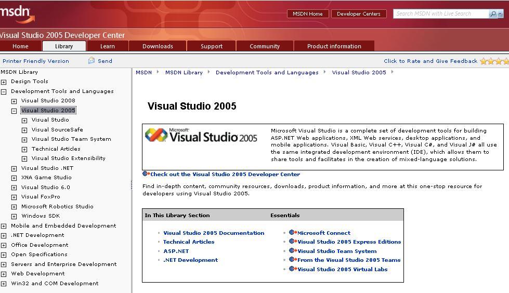Click the Visual Studio 2005 logo image
Viewport: 509px width, 293px height.
tap(201, 136)
